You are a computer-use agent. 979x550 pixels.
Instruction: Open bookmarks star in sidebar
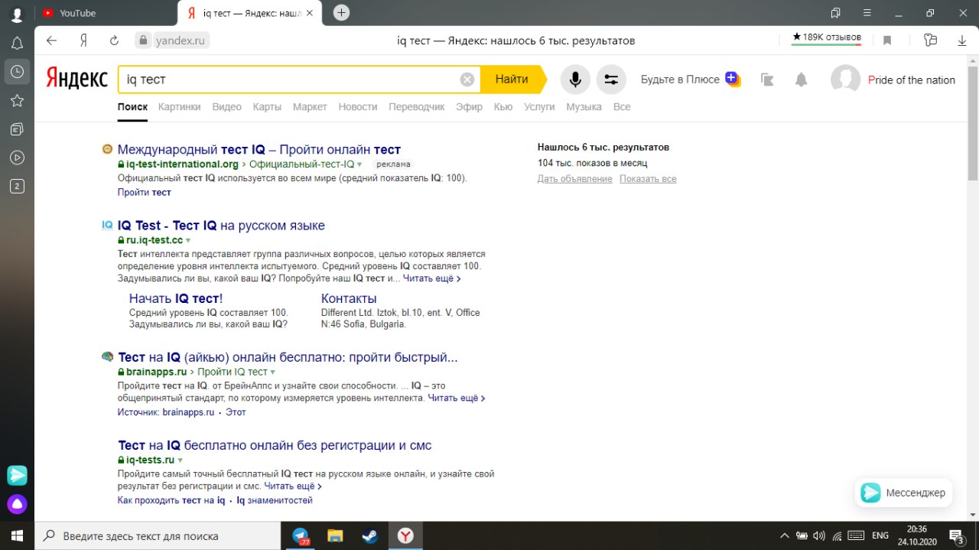pos(17,100)
